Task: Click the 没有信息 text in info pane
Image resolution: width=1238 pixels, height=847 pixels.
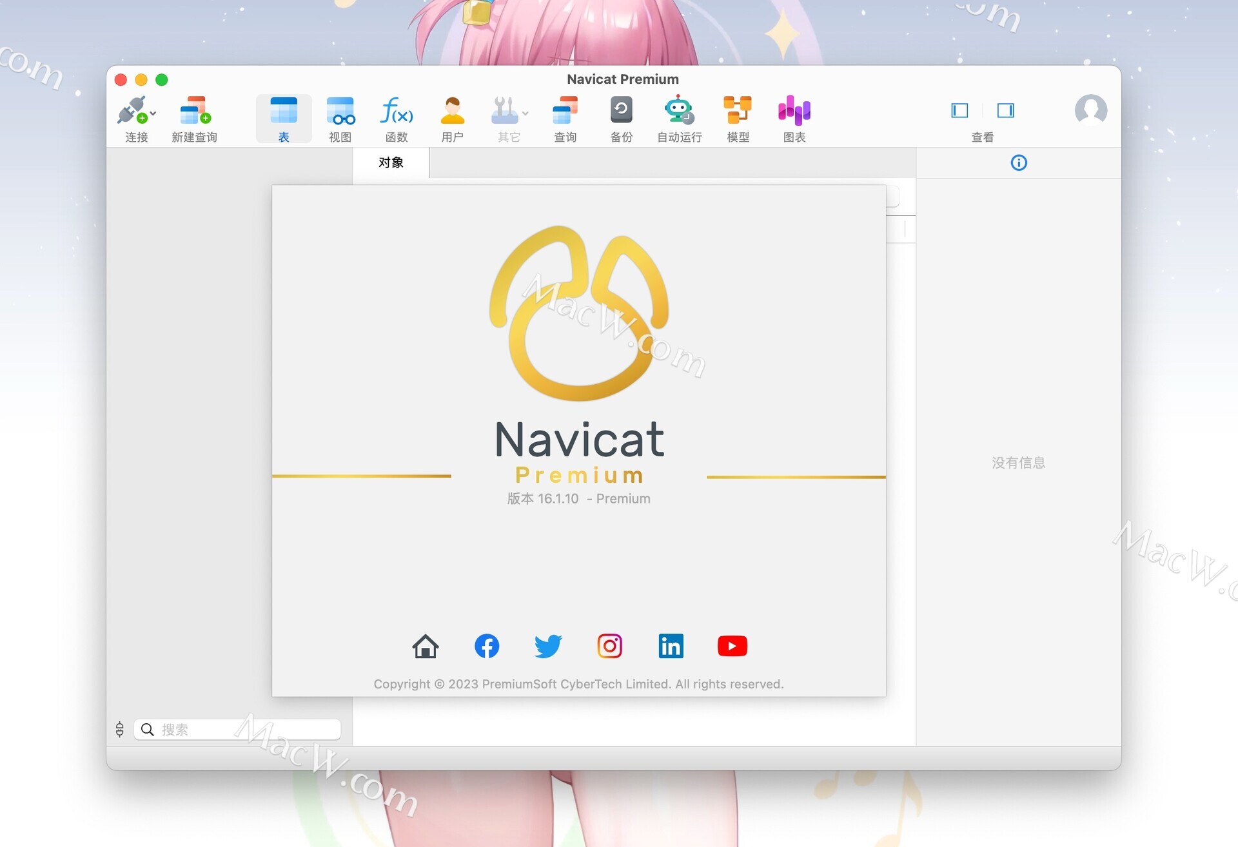Action: (1018, 462)
